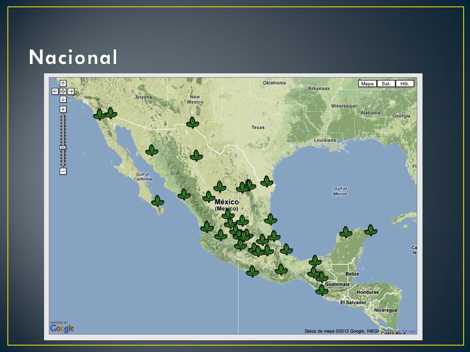Select the leaf marker on the Nayarit west coast
Image resolution: width=470 pixels, height=352 pixels.
pyautogui.click(x=207, y=227)
